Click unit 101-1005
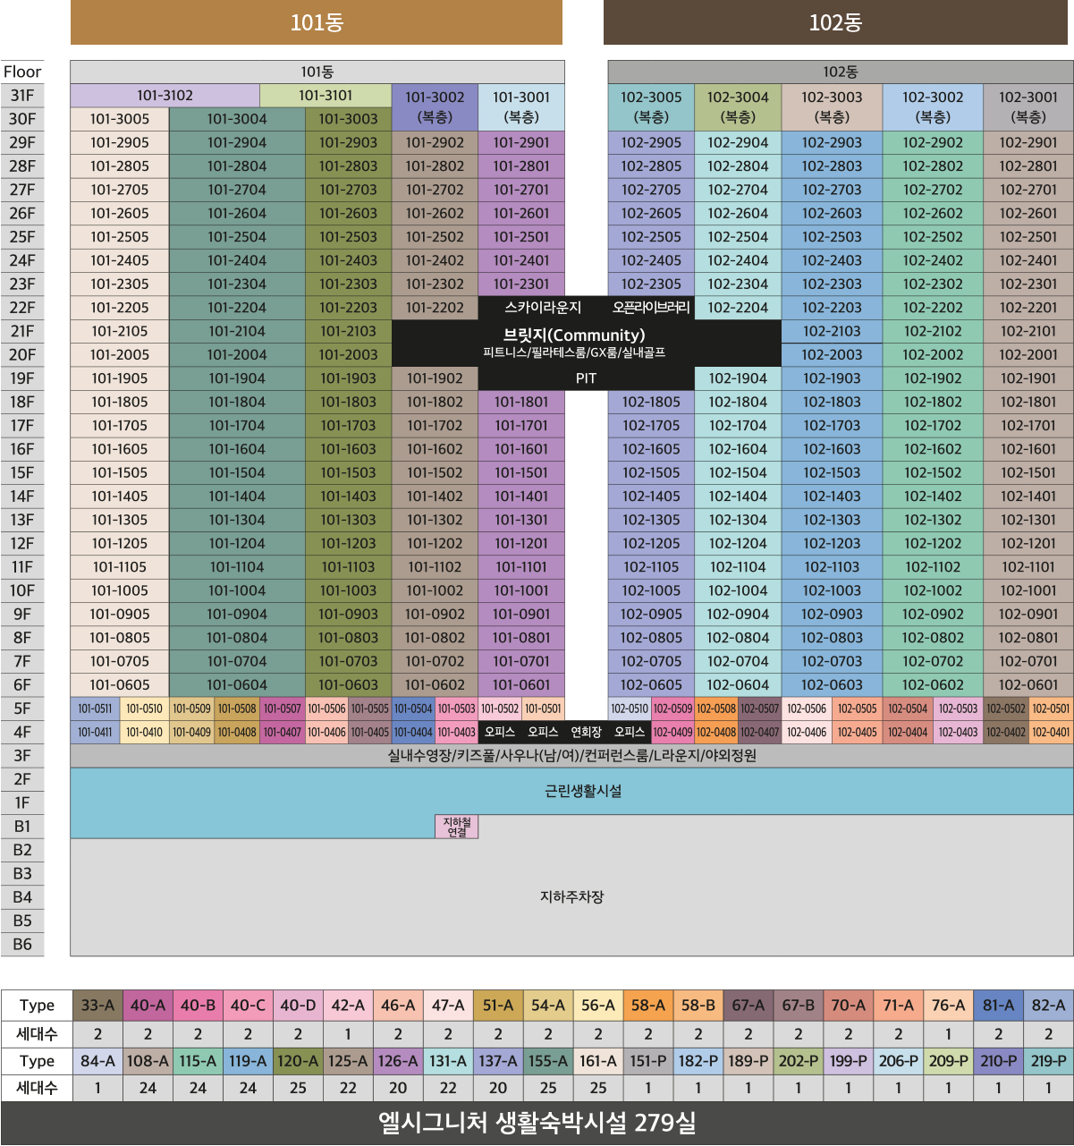1074x1146 pixels. pos(120,591)
